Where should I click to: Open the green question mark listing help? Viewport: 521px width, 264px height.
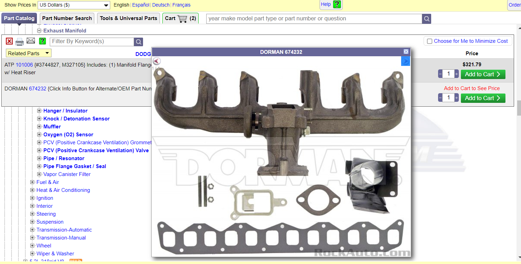point(42,41)
